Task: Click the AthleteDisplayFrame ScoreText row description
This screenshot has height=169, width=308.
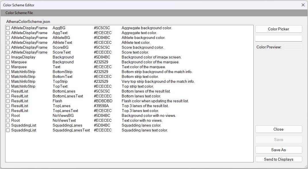Action: pos(135,52)
